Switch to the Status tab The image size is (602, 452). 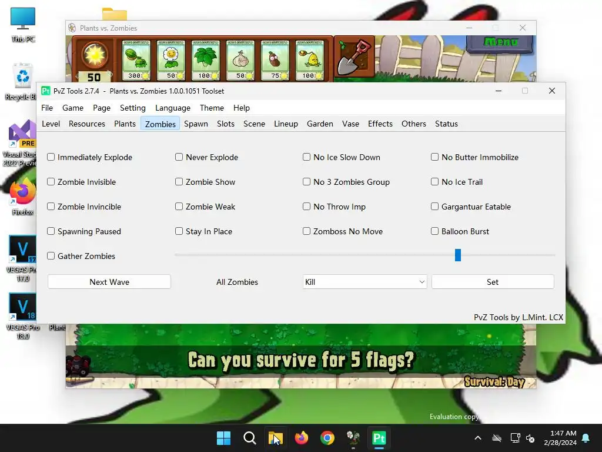(446, 124)
